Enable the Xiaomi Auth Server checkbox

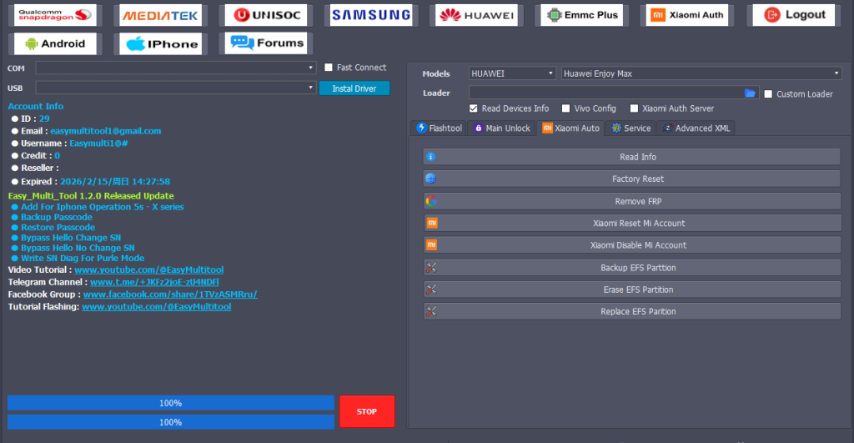click(x=634, y=108)
